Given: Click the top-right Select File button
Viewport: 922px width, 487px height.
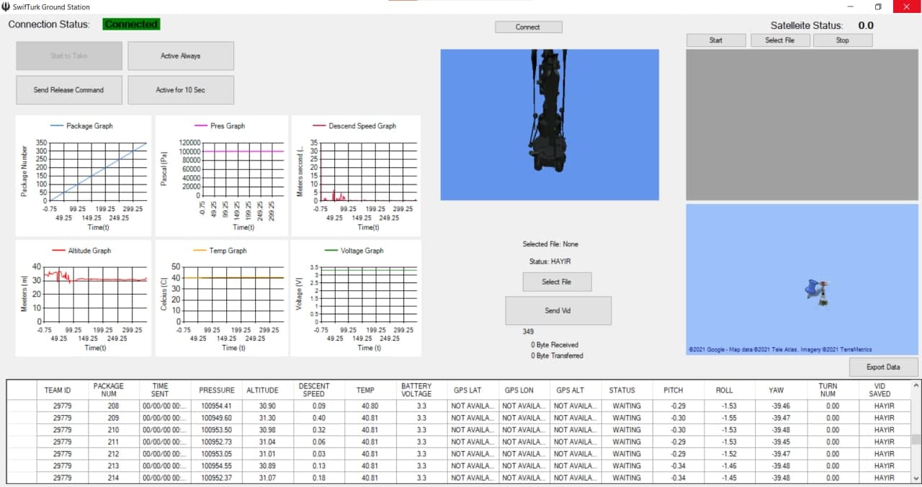Looking at the screenshot, I should [x=779, y=40].
